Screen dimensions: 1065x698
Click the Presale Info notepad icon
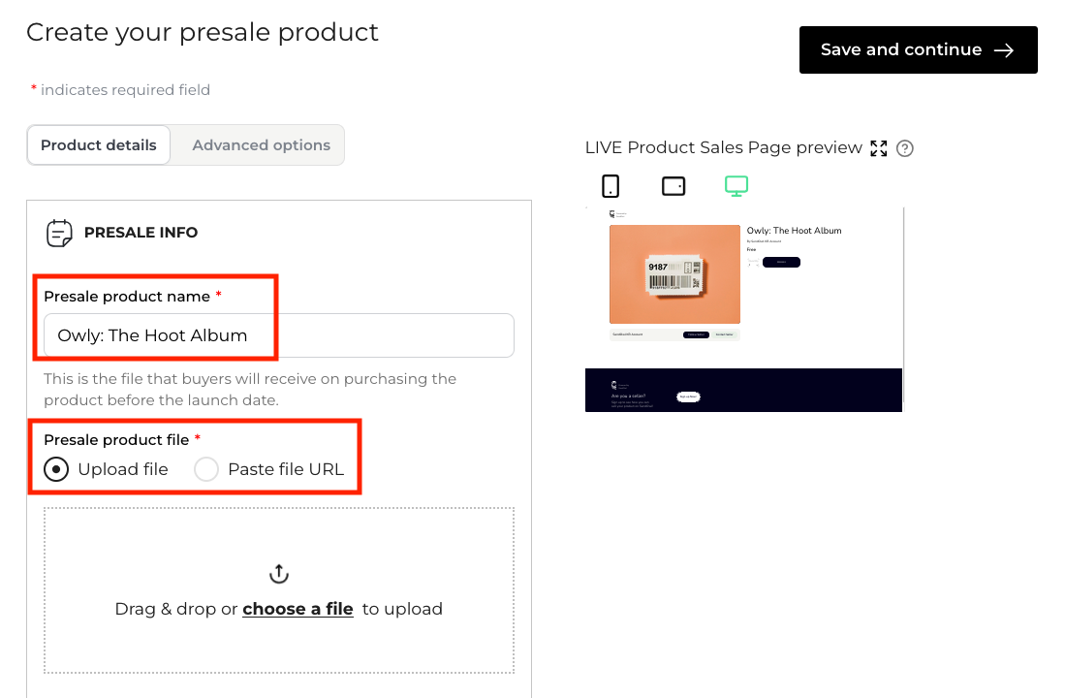(60, 233)
